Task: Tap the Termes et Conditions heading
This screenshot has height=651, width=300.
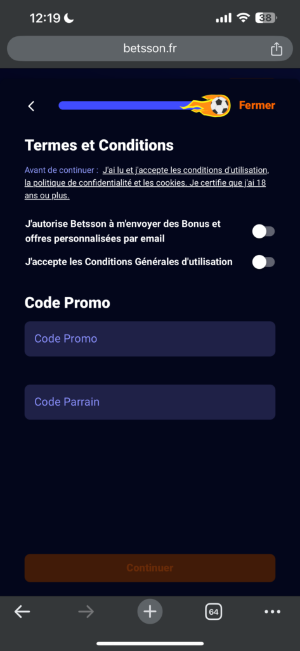Action: pos(99,146)
